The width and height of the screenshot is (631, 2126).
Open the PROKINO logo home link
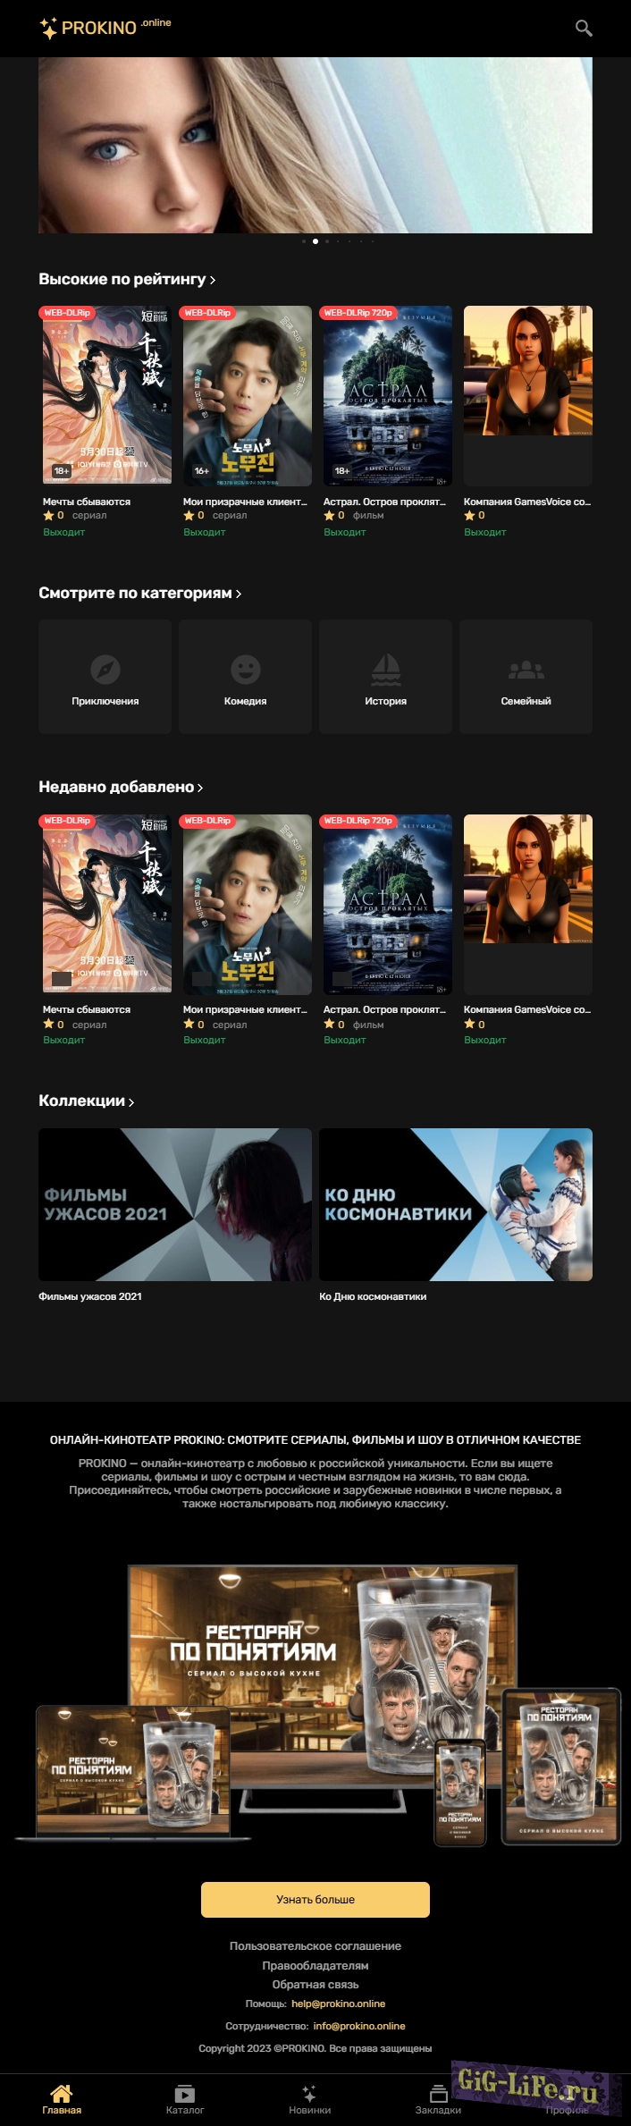(105, 28)
